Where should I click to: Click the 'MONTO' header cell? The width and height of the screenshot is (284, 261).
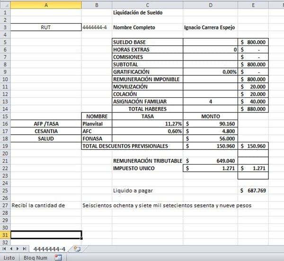(x=210, y=116)
